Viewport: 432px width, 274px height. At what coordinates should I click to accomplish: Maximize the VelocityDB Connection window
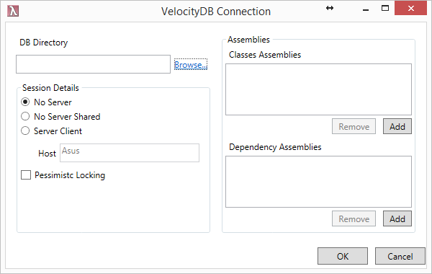pos(385,8)
